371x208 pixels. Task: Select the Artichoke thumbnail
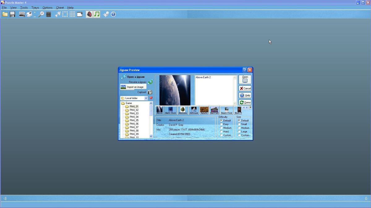(183, 110)
